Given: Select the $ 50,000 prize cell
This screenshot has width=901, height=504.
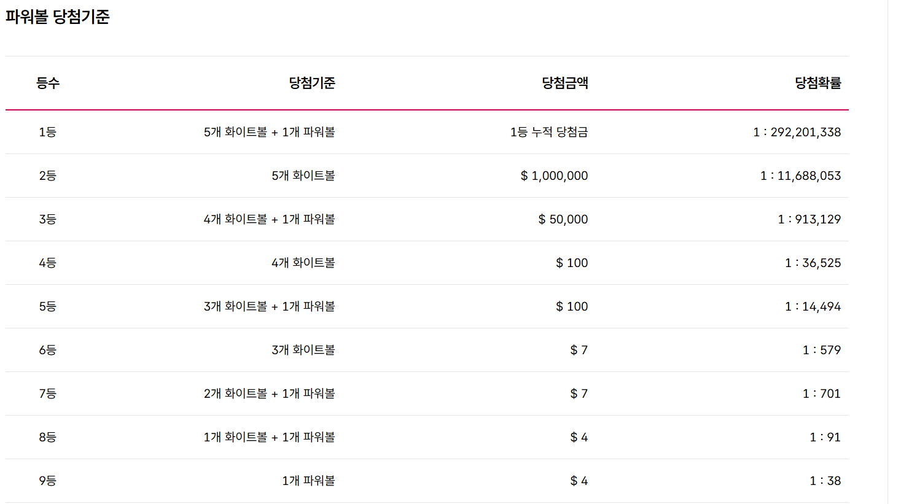Looking at the screenshot, I should point(563,219).
